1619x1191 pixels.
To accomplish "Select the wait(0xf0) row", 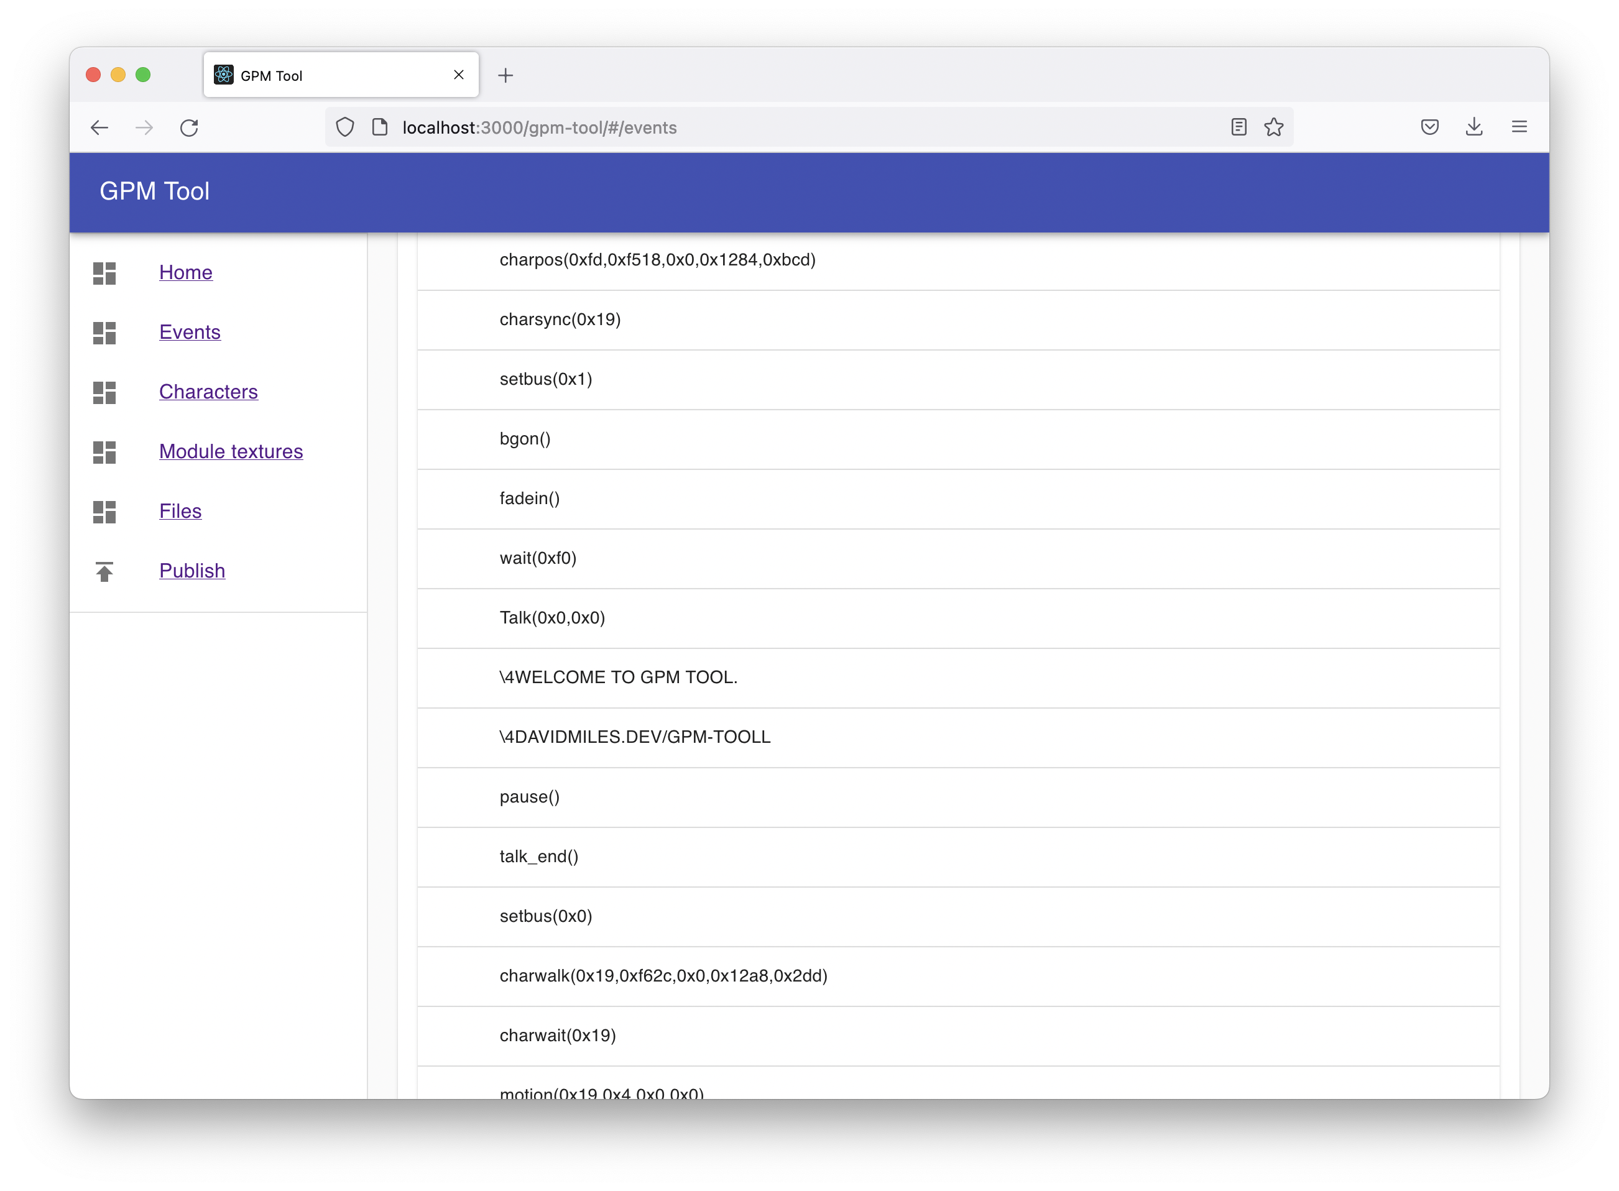I will click(959, 559).
